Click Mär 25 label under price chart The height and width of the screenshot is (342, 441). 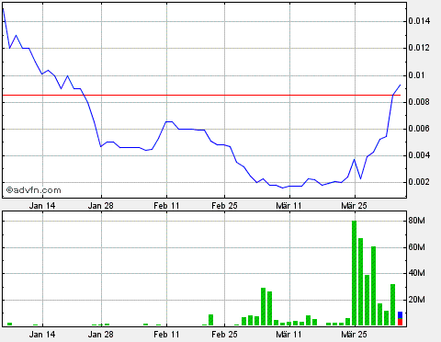(x=354, y=206)
